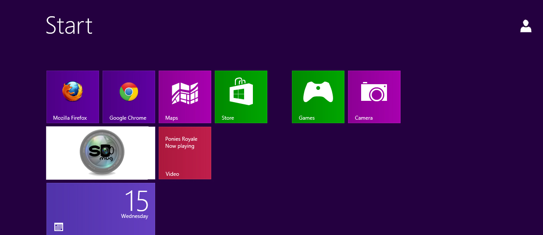Click the 'Google Chrome' tile label
Viewport: 543px width, 235px height.
128,118
